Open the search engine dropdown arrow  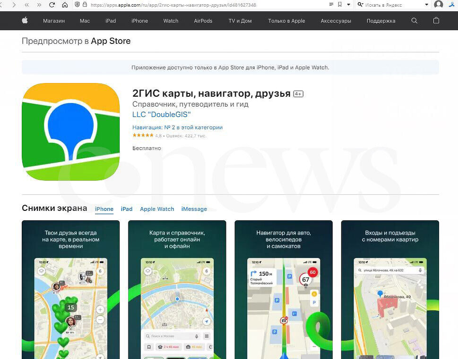426,5
